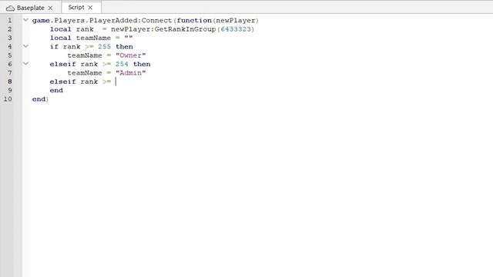This screenshot has width=493, height=277.
Task: Click teamName on line 5
Action: click(85, 55)
